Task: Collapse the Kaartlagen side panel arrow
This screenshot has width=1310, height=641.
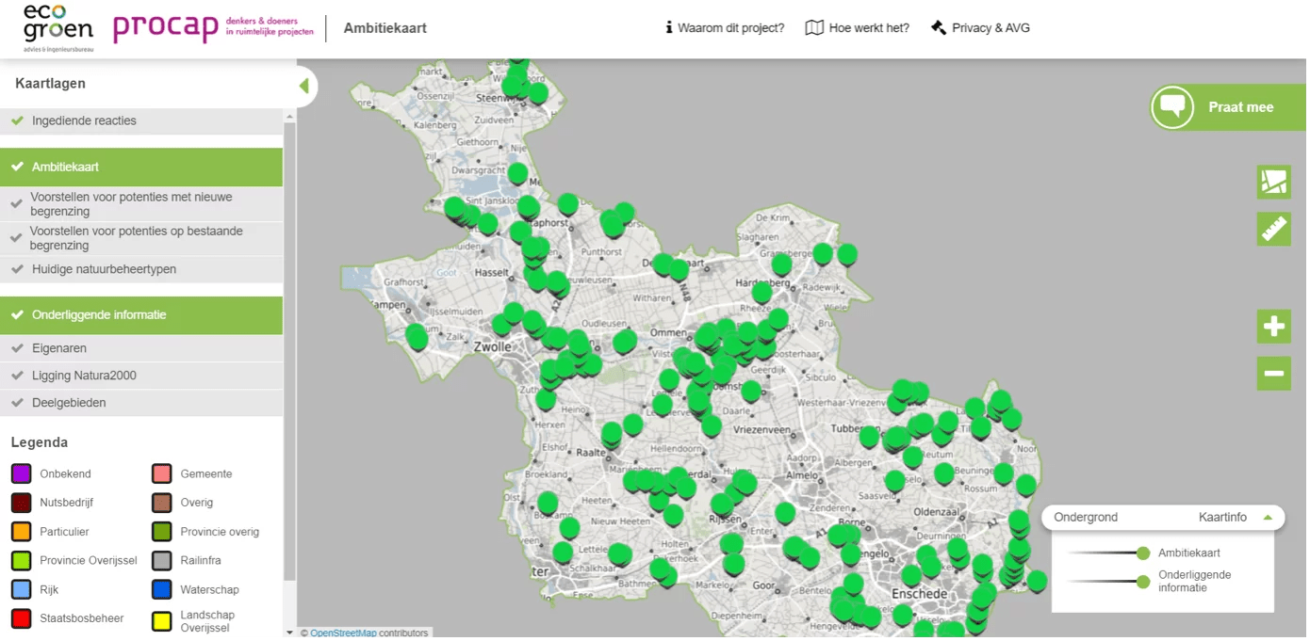Action: pyautogui.click(x=304, y=87)
